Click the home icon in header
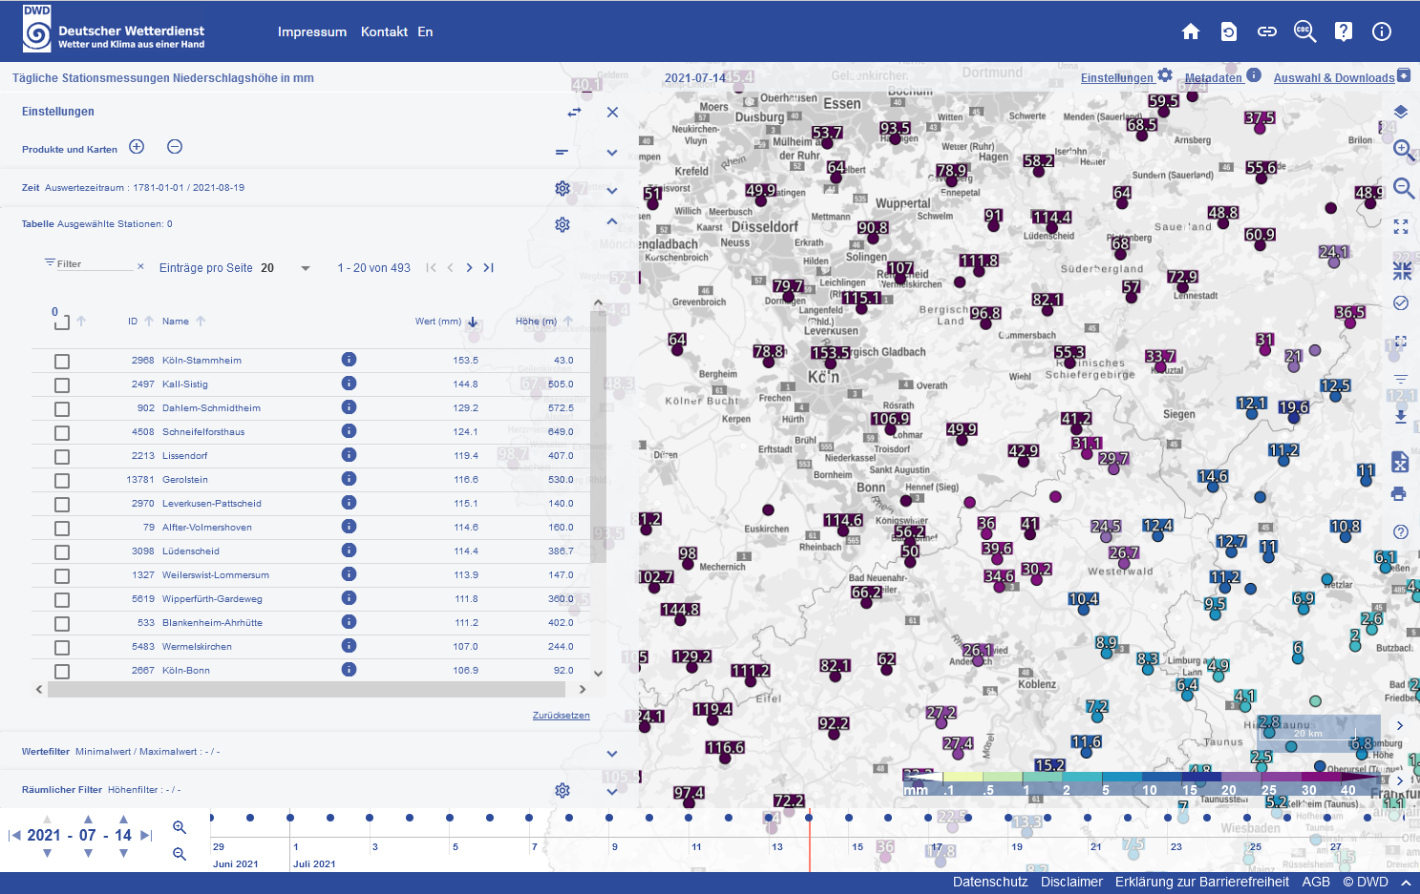Screen dimensions: 1420x894 pyautogui.click(x=1191, y=31)
